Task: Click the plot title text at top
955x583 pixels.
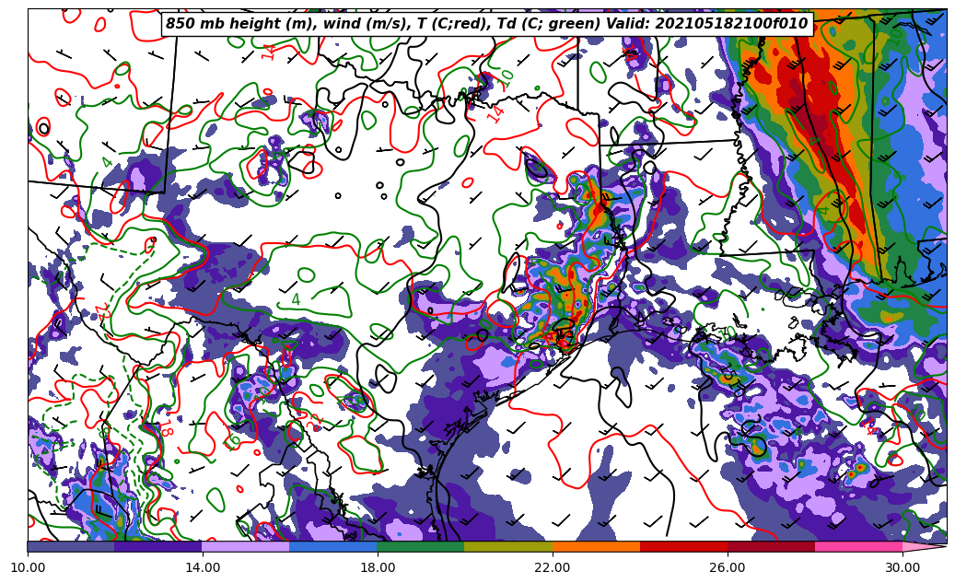Action: point(486,24)
